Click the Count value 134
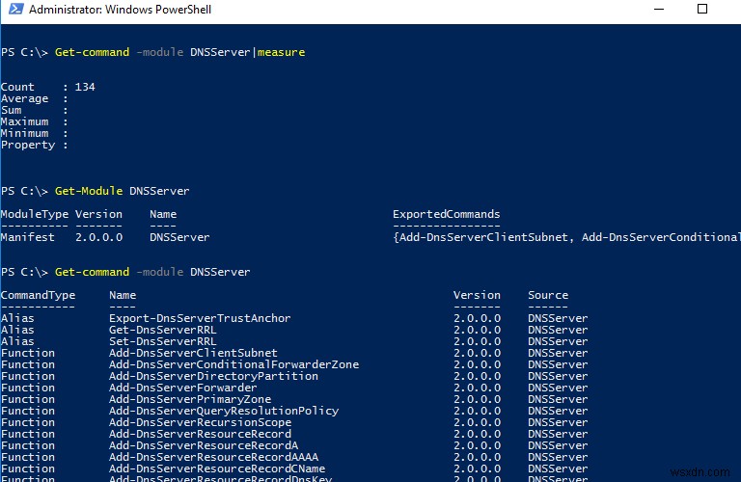 tap(85, 87)
